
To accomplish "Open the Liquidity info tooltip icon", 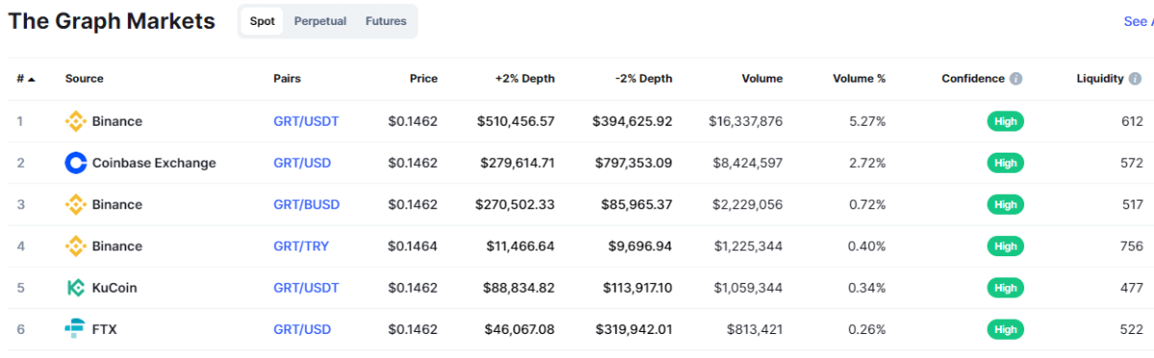I will 1135,79.
